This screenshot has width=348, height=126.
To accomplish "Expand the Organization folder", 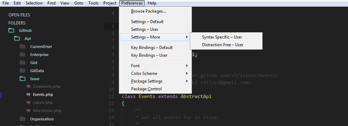I will 42,119.
